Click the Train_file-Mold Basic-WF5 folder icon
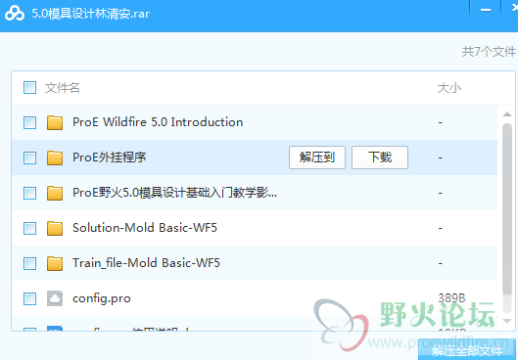Screen dimensions: 518x360 pos(55,264)
